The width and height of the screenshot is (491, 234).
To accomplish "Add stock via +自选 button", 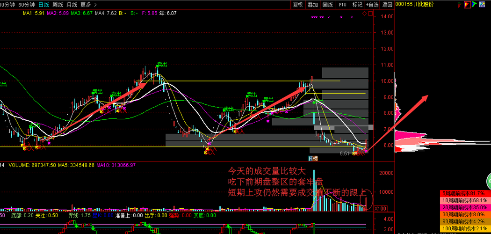I will pyautogui.click(x=372, y=4).
